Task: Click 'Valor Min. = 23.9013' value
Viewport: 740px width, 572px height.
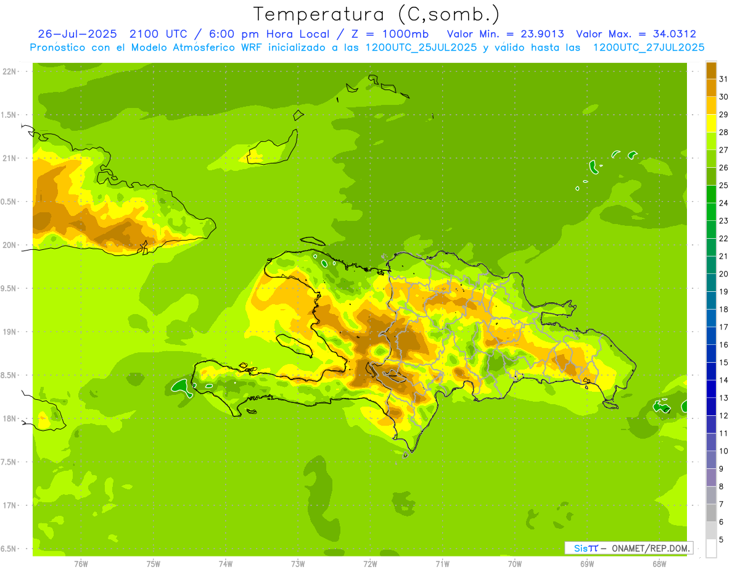Action: click(504, 34)
